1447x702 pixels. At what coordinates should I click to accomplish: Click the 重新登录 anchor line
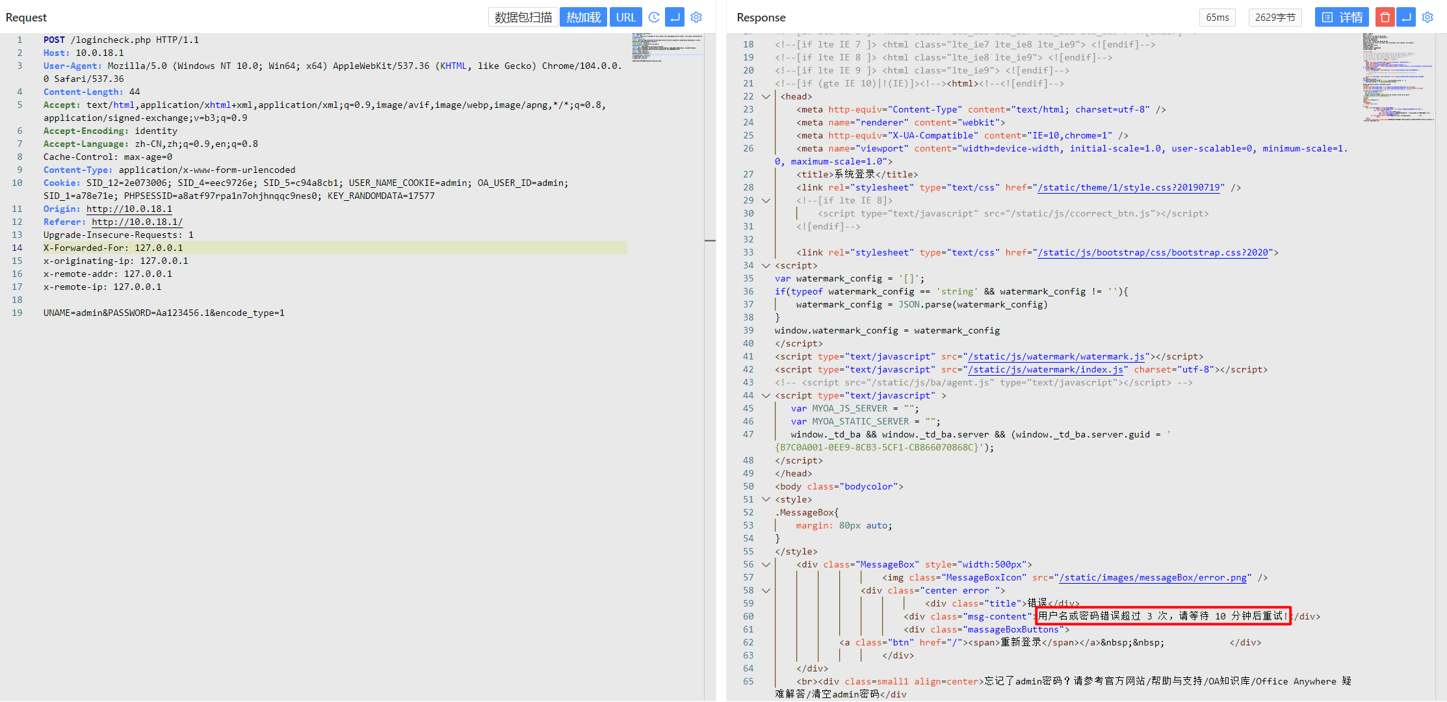click(1002, 642)
